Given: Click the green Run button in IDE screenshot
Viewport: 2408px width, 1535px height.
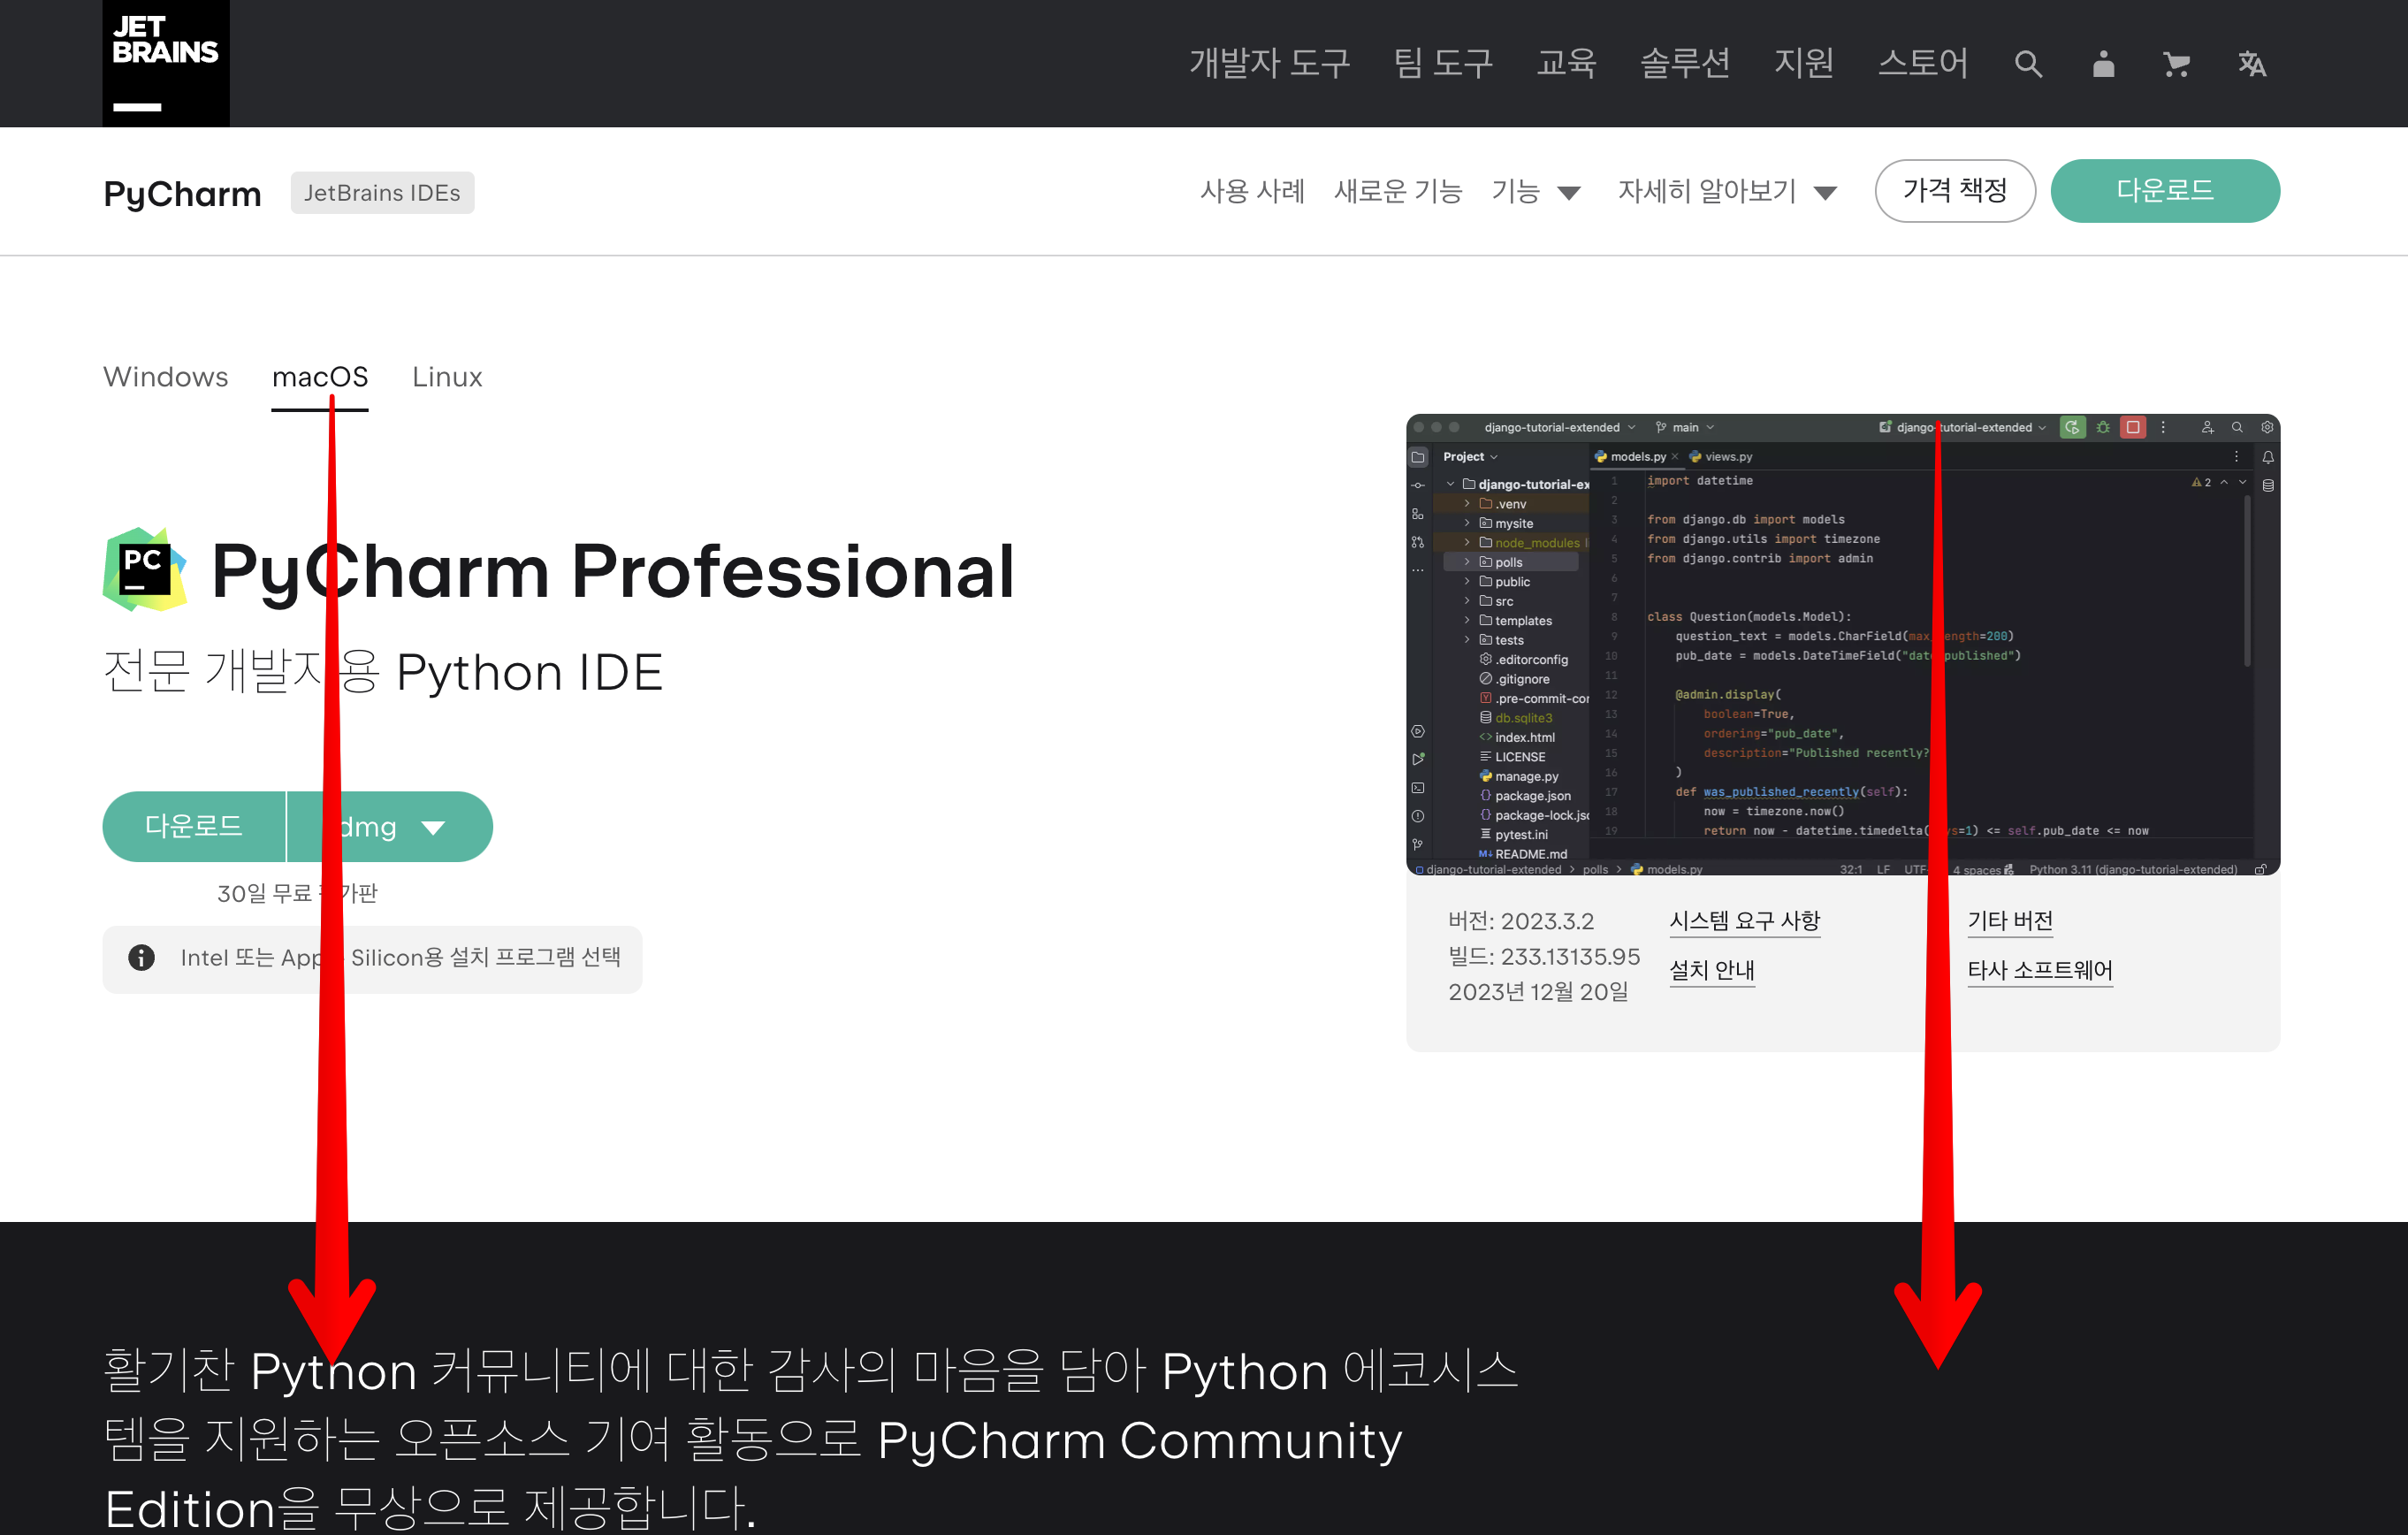Looking at the screenshot, I should tap(2072, 428).
